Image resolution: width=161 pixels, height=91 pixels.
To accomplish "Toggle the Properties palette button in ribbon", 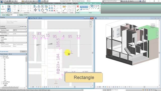I will tap(9, 10).
